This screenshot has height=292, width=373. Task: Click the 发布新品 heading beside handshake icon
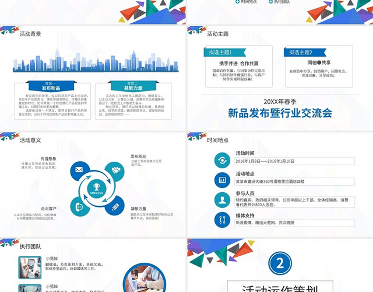[138, 157]
